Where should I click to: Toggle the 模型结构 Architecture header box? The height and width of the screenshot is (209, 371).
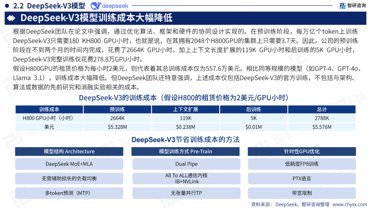click(69, 151)
